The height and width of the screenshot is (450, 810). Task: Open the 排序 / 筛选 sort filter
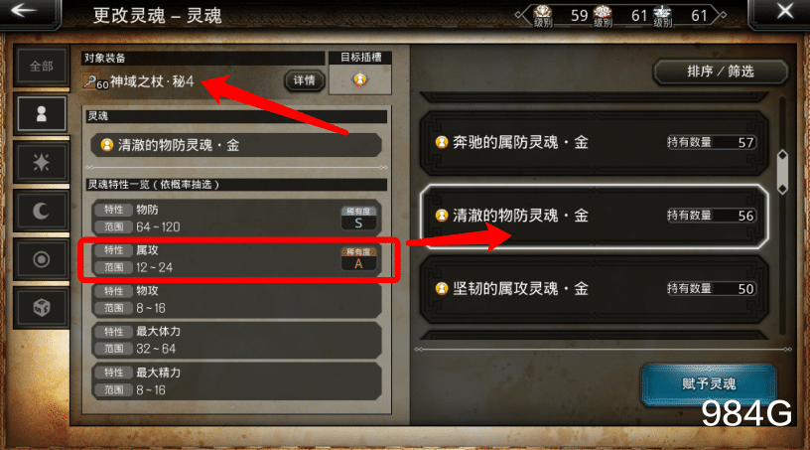720,72
